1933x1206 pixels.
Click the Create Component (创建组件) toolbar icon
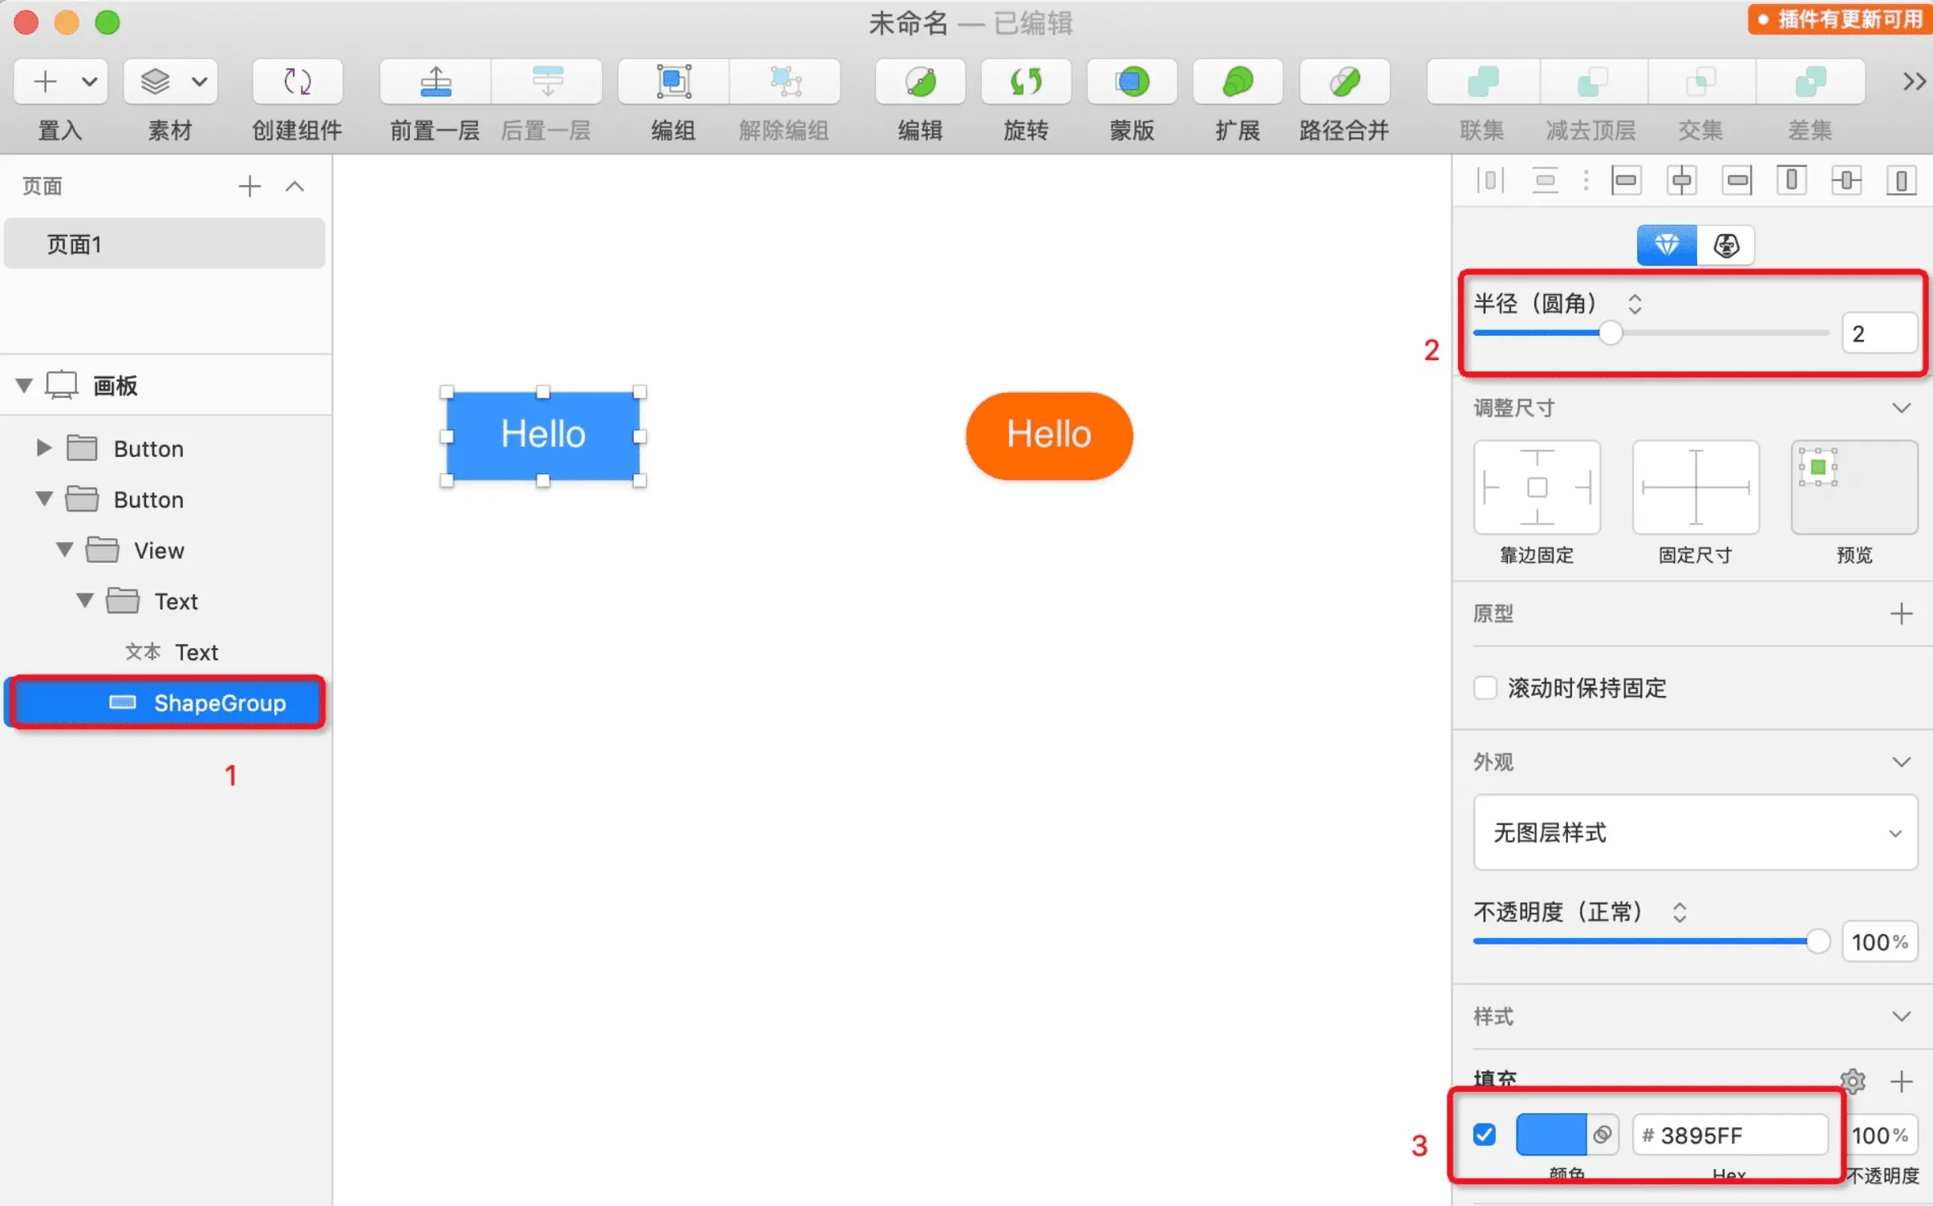click(x=297, y=82)
